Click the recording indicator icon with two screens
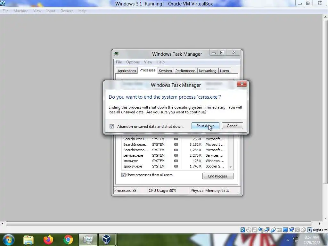This screenshot has height=246, width=328. (x=291, y=230)
